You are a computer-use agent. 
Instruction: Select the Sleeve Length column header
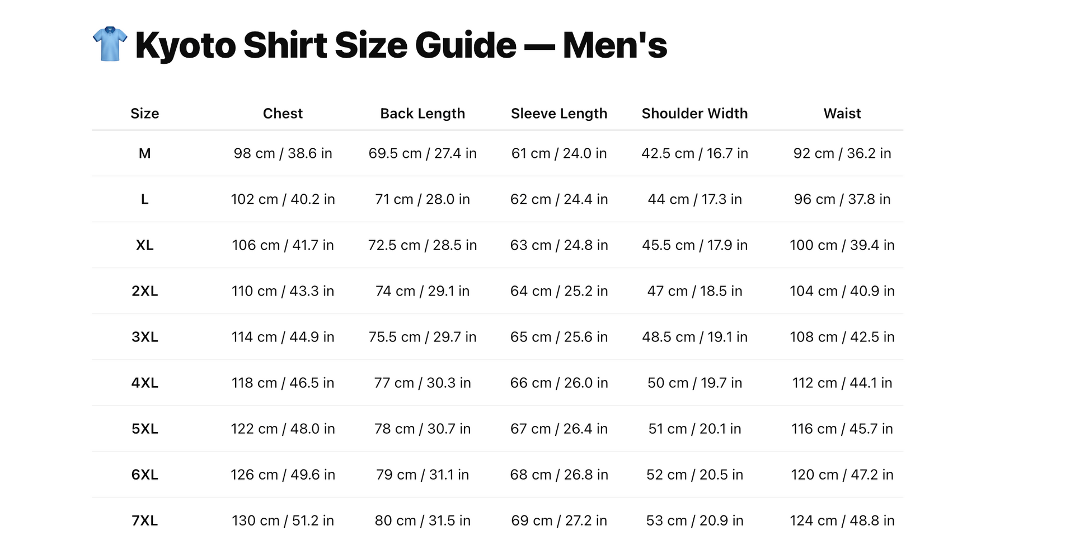[x=558, y=114]
